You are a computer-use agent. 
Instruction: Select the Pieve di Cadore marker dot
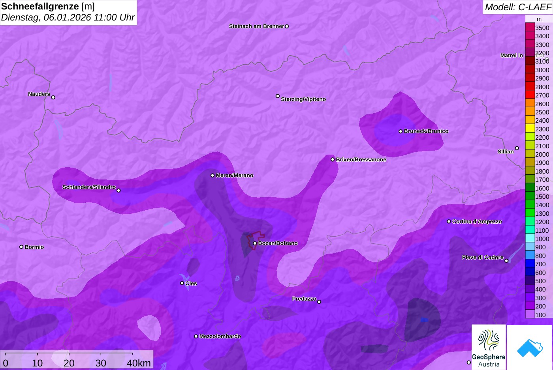[506, 261]
